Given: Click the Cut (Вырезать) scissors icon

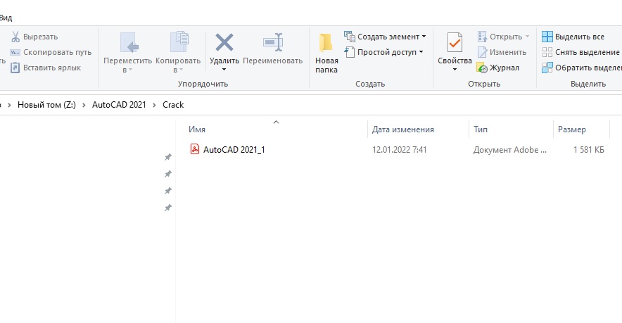Looking at the screenshot, I should point(15,37).
